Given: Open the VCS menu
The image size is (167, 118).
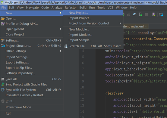Looking at the screenshot, I should pyautogui.click(x=110, y=8).
